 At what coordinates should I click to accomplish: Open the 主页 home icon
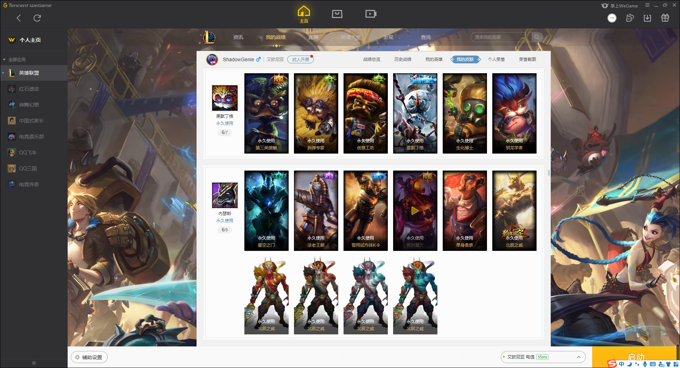(304, 15)
